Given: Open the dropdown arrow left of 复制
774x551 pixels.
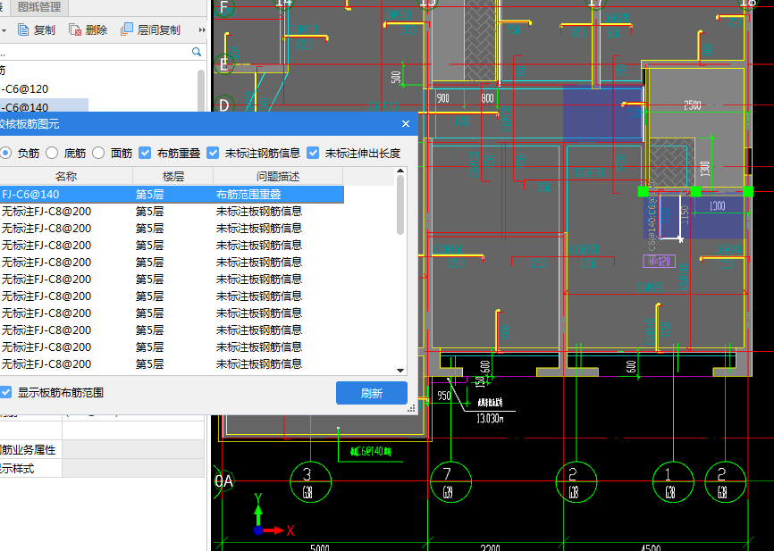Looking at the screenshot, I should (x=4, y=30).
